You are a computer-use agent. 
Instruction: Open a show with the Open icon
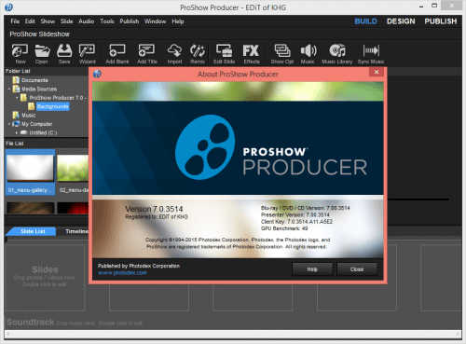[42, 54]
